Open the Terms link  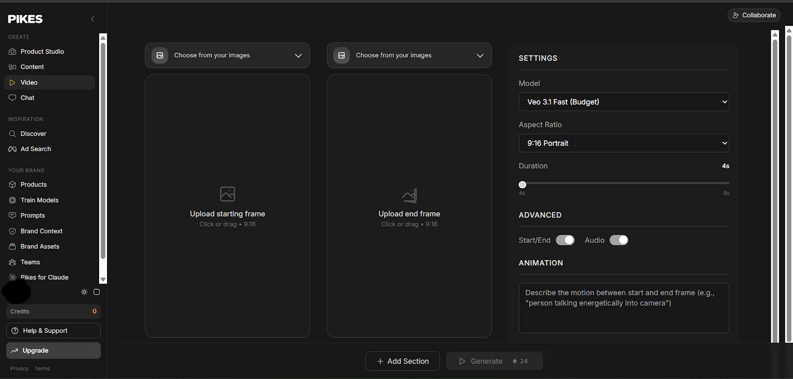click(x=42, y=369)
